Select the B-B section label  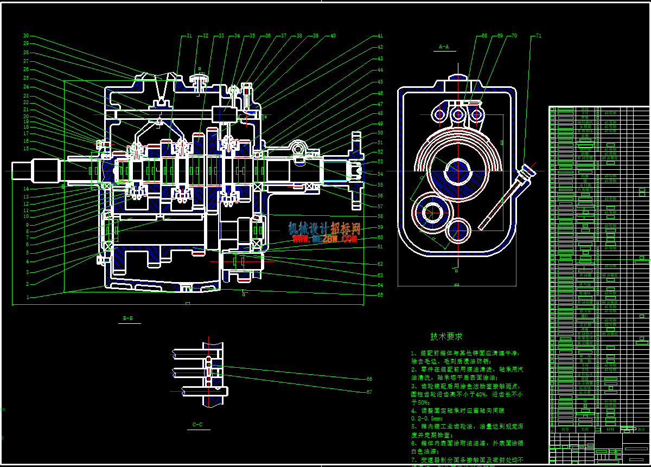[x=128, y=318]
